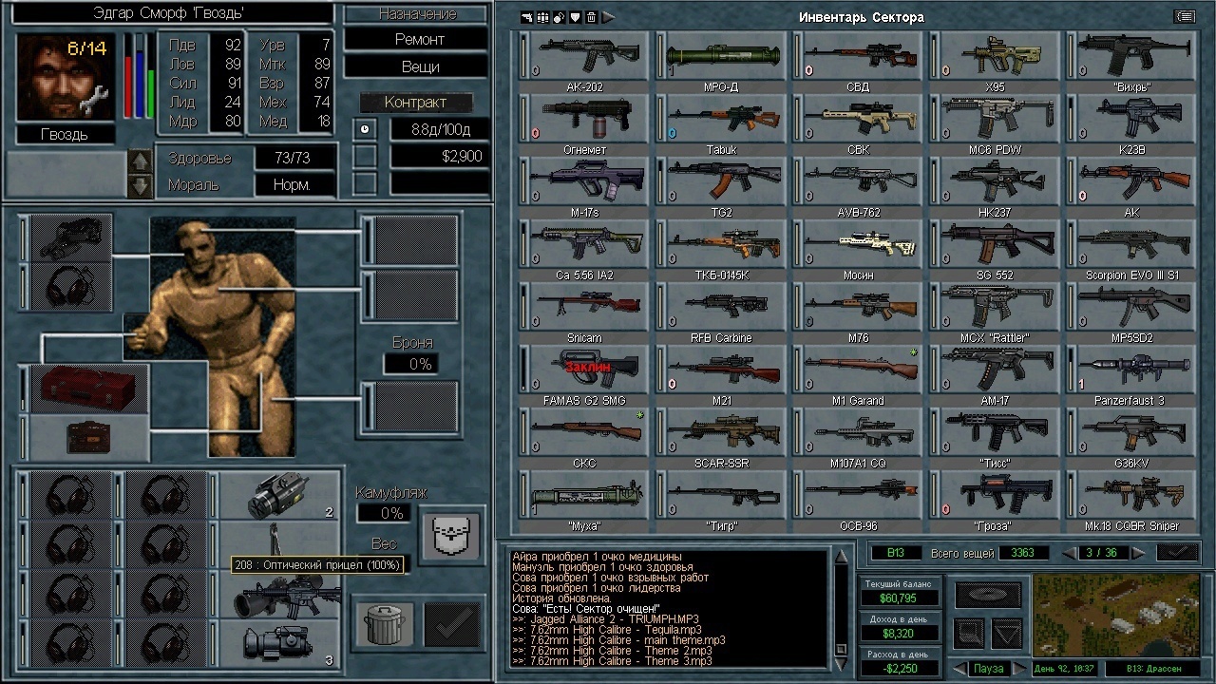This screenshot has width=1216, height=684.
Task: Click the current balance $60,795
Action: [900, 598]
